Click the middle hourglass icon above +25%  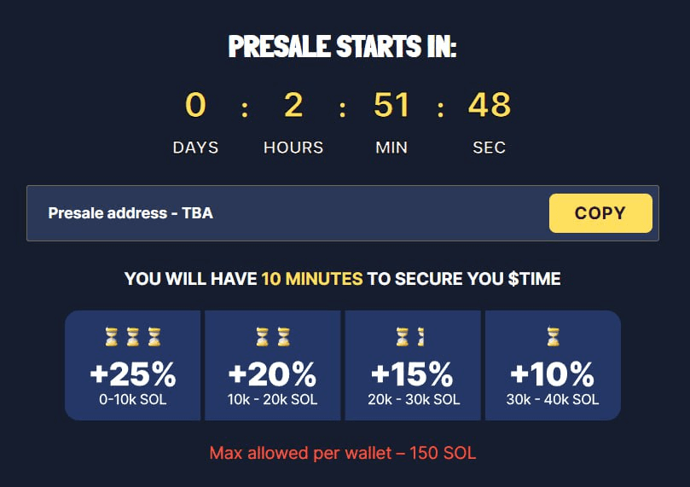133,337
